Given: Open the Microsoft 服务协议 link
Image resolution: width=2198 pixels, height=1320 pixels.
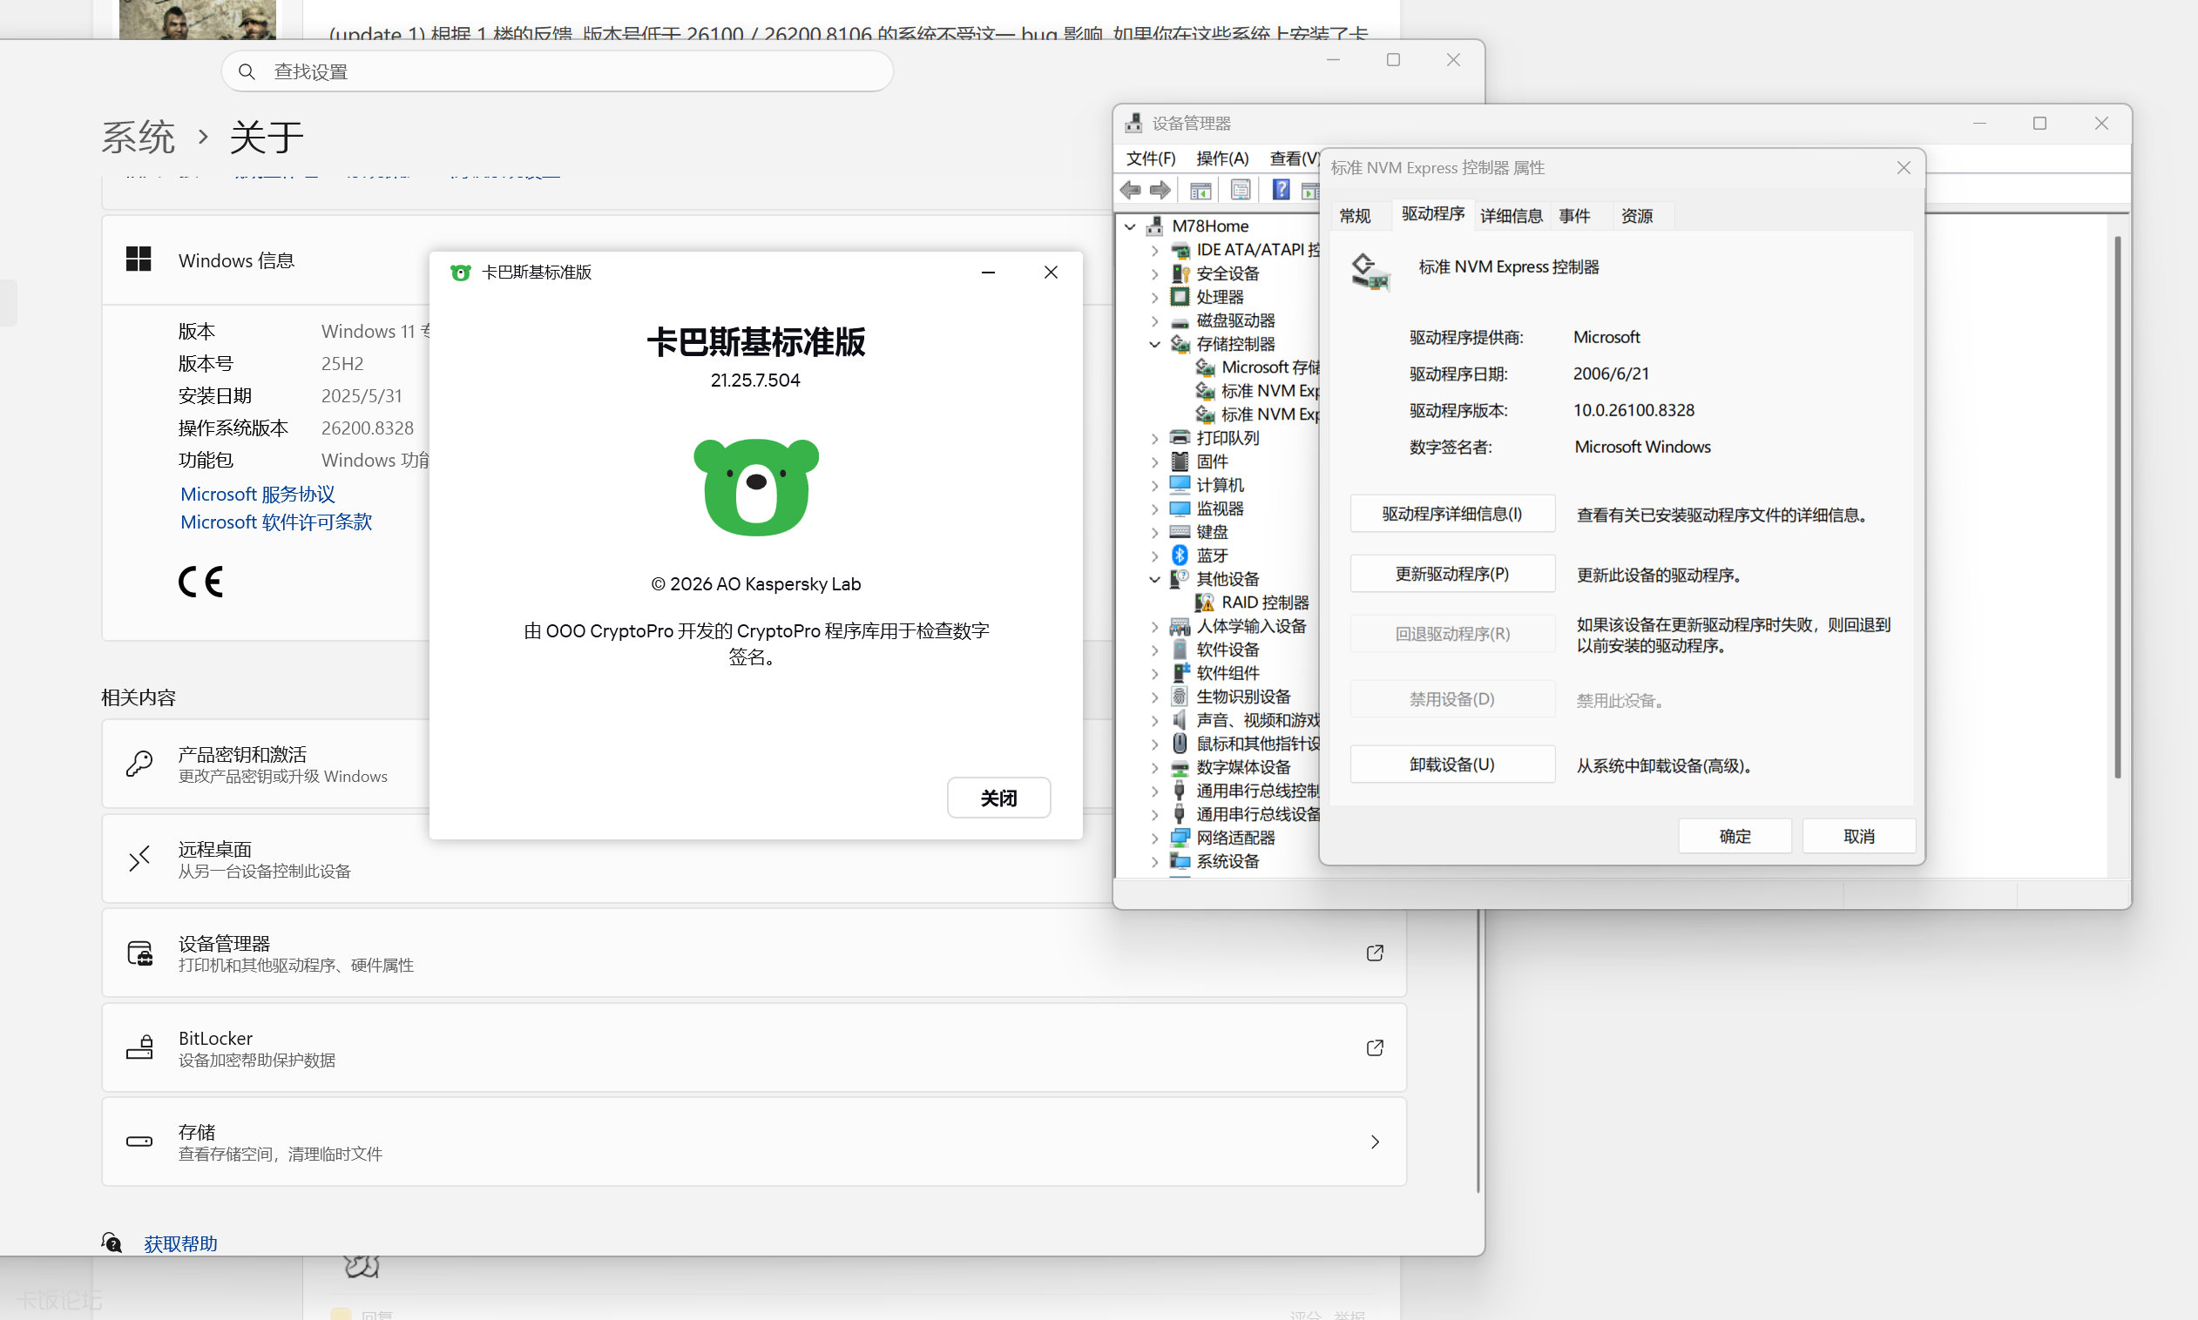Looking at the screenshot, I should click(x=257, y=494).
